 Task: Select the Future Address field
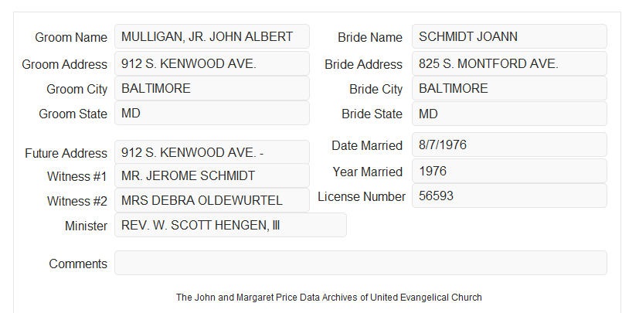pos(212,152)
